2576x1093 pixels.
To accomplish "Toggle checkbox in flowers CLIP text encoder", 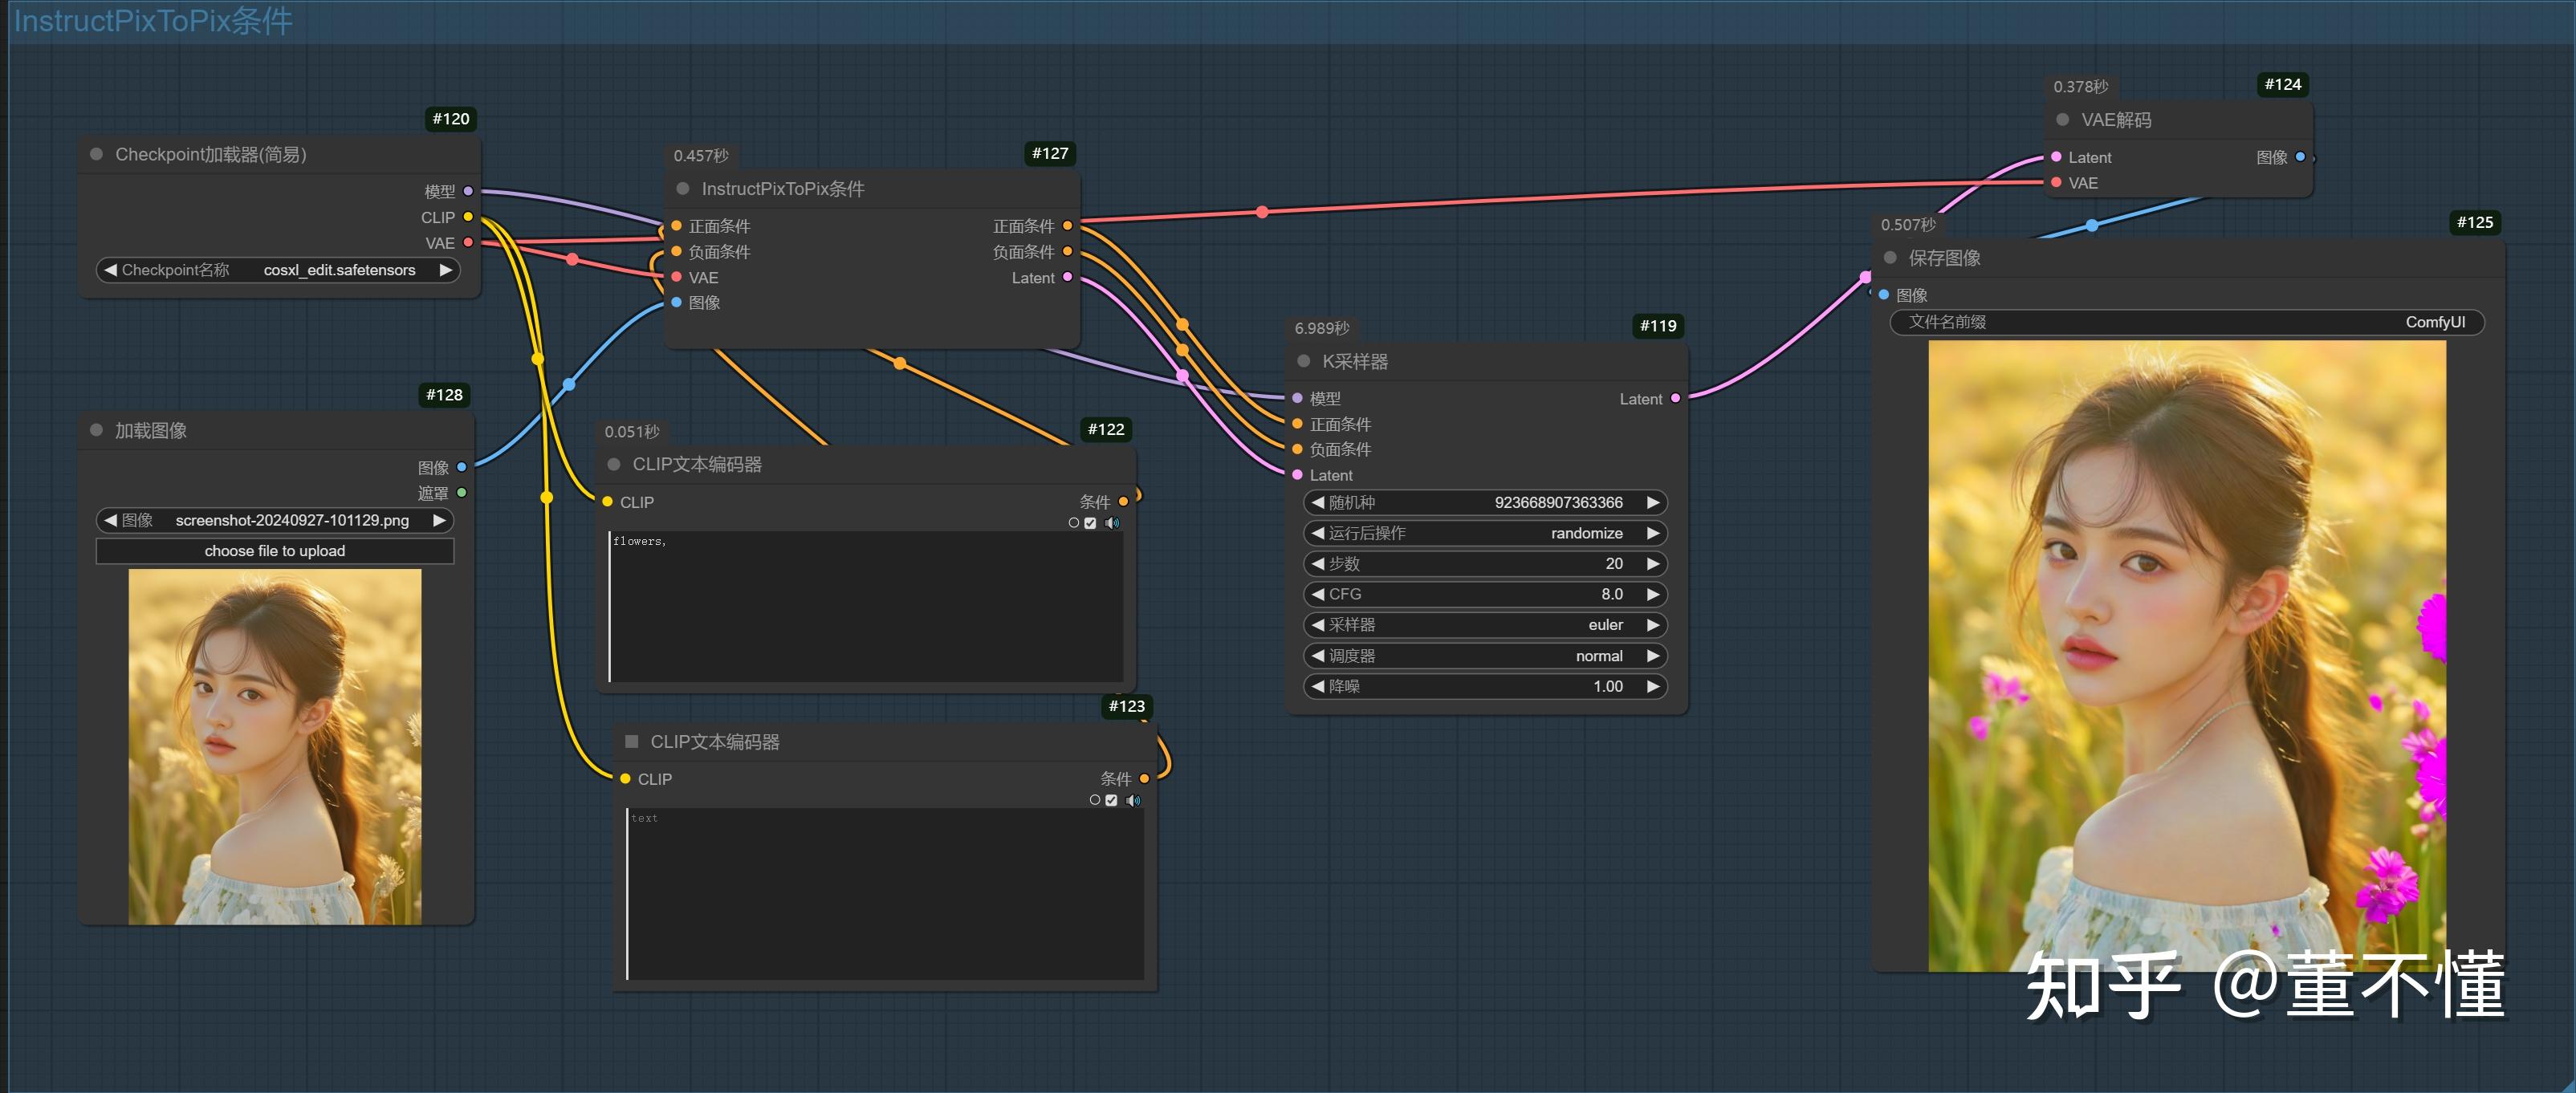I will tap(1090, 523).
